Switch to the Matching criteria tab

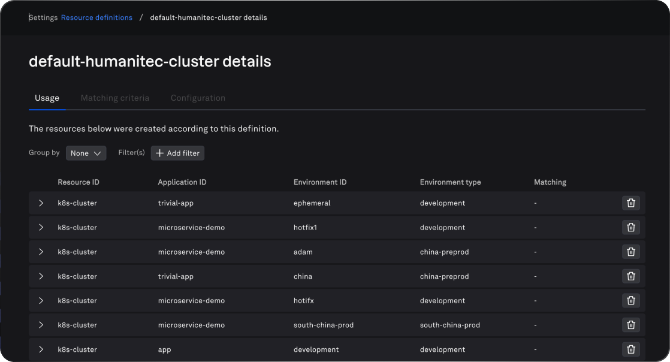point(115,98)
